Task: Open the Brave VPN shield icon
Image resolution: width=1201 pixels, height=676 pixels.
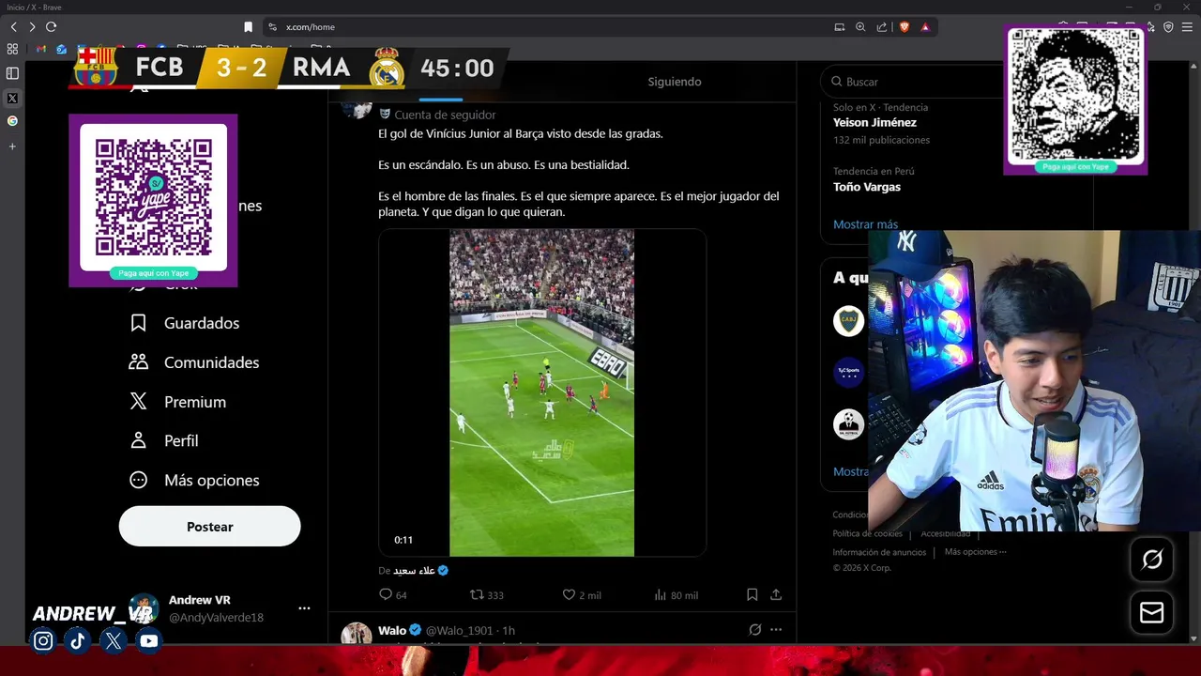Action: 1168,27
